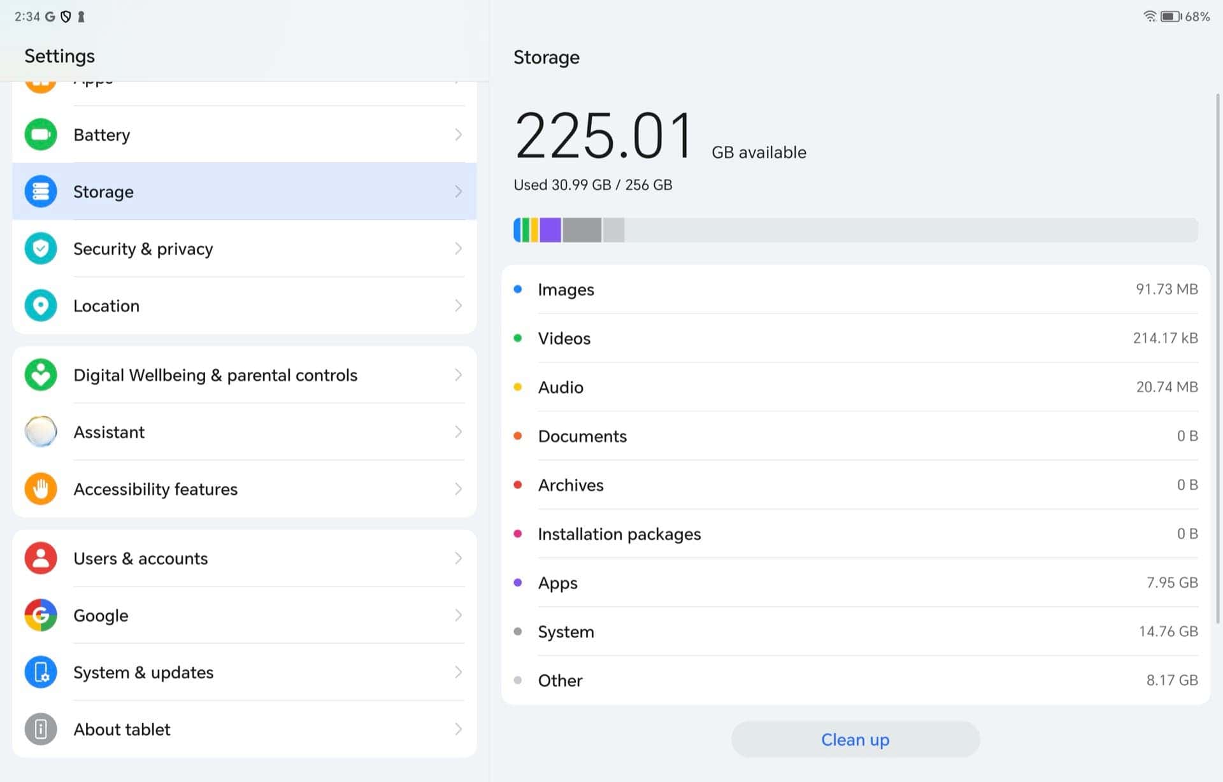
Task: Tap the '225.01' available storage figure
Action: (603, 135)
